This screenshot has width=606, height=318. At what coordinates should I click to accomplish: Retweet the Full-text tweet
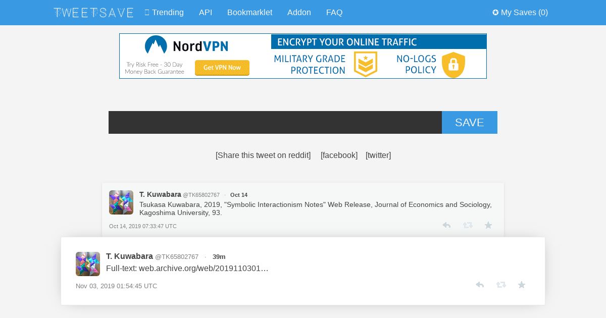coord(501,285)
